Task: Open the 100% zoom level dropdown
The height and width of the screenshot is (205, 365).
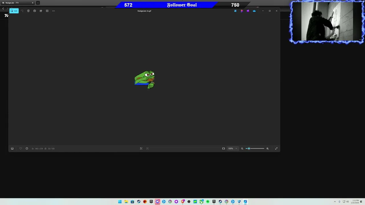Action: click(x=232, y=148)
